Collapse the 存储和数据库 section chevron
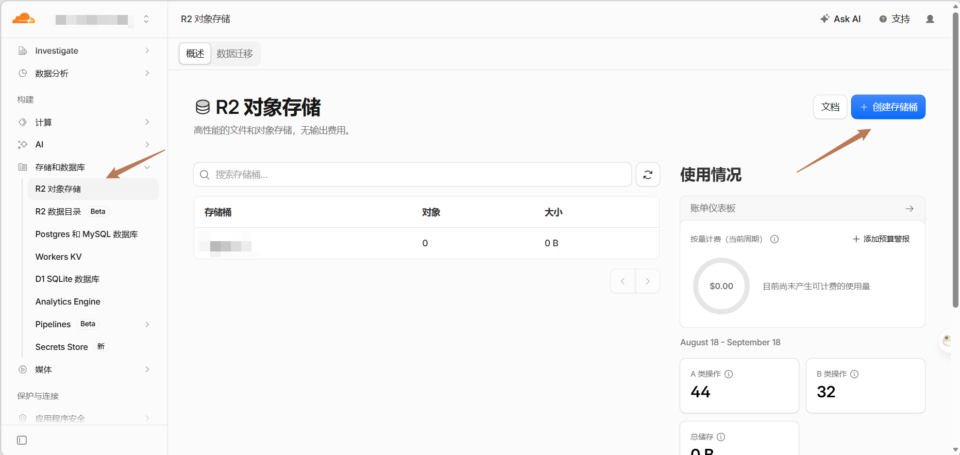This screenshot has height=455, width=960. (x=147, y=167)
